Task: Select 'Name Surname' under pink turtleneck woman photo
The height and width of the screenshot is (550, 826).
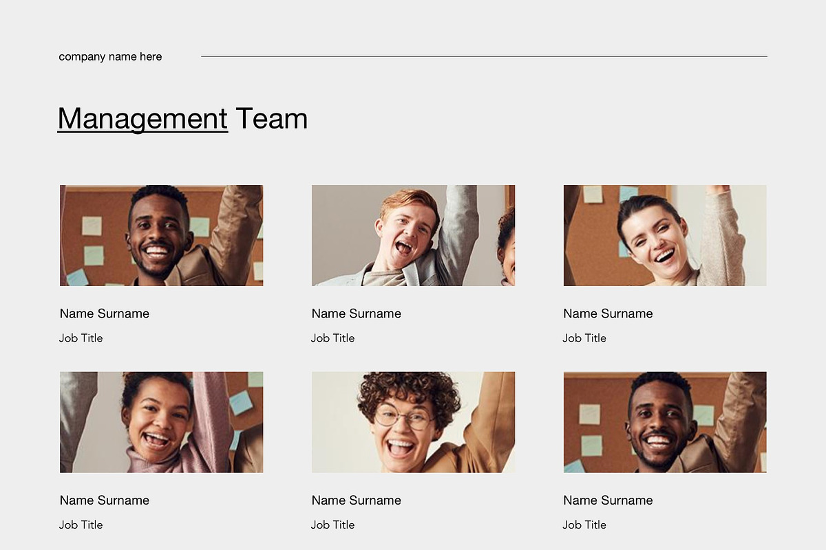Action: [x=105, y=500]
